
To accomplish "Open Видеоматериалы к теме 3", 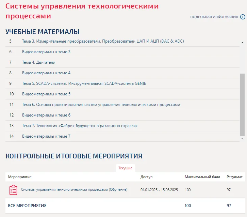I will point(46,52).
